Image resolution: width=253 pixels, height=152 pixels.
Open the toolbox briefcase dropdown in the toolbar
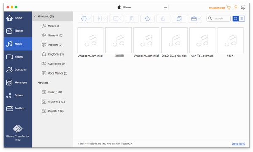coord(195,19)
